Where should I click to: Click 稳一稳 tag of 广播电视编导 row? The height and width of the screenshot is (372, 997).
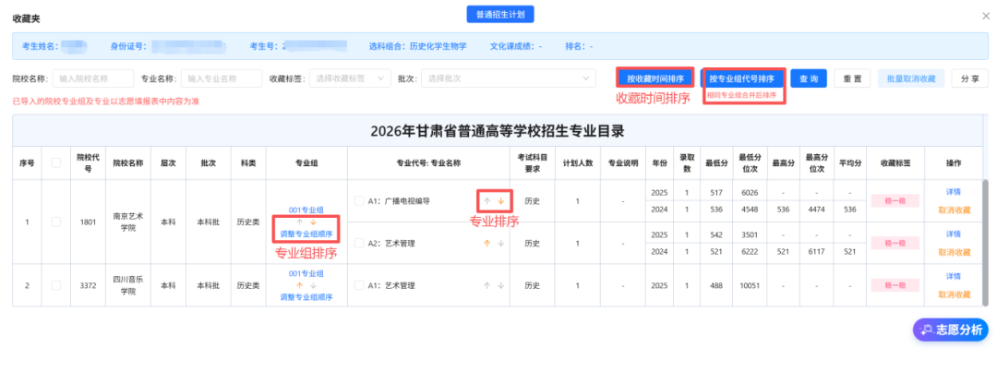click(x=895, y=201)
